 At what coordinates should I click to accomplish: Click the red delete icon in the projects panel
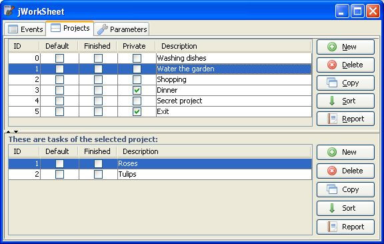332,65
